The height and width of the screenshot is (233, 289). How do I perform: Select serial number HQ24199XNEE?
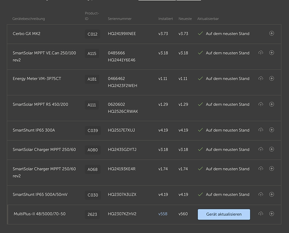pos(122,34)
